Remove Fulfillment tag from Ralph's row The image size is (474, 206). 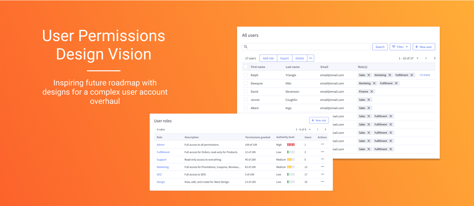click(411, 75)
